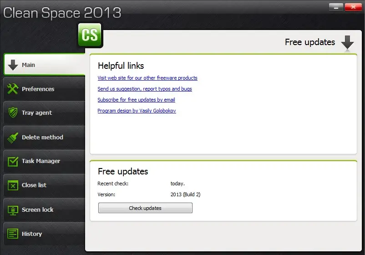Show the History section
This screenshot has width=365, height=255.
pos(44,234)
